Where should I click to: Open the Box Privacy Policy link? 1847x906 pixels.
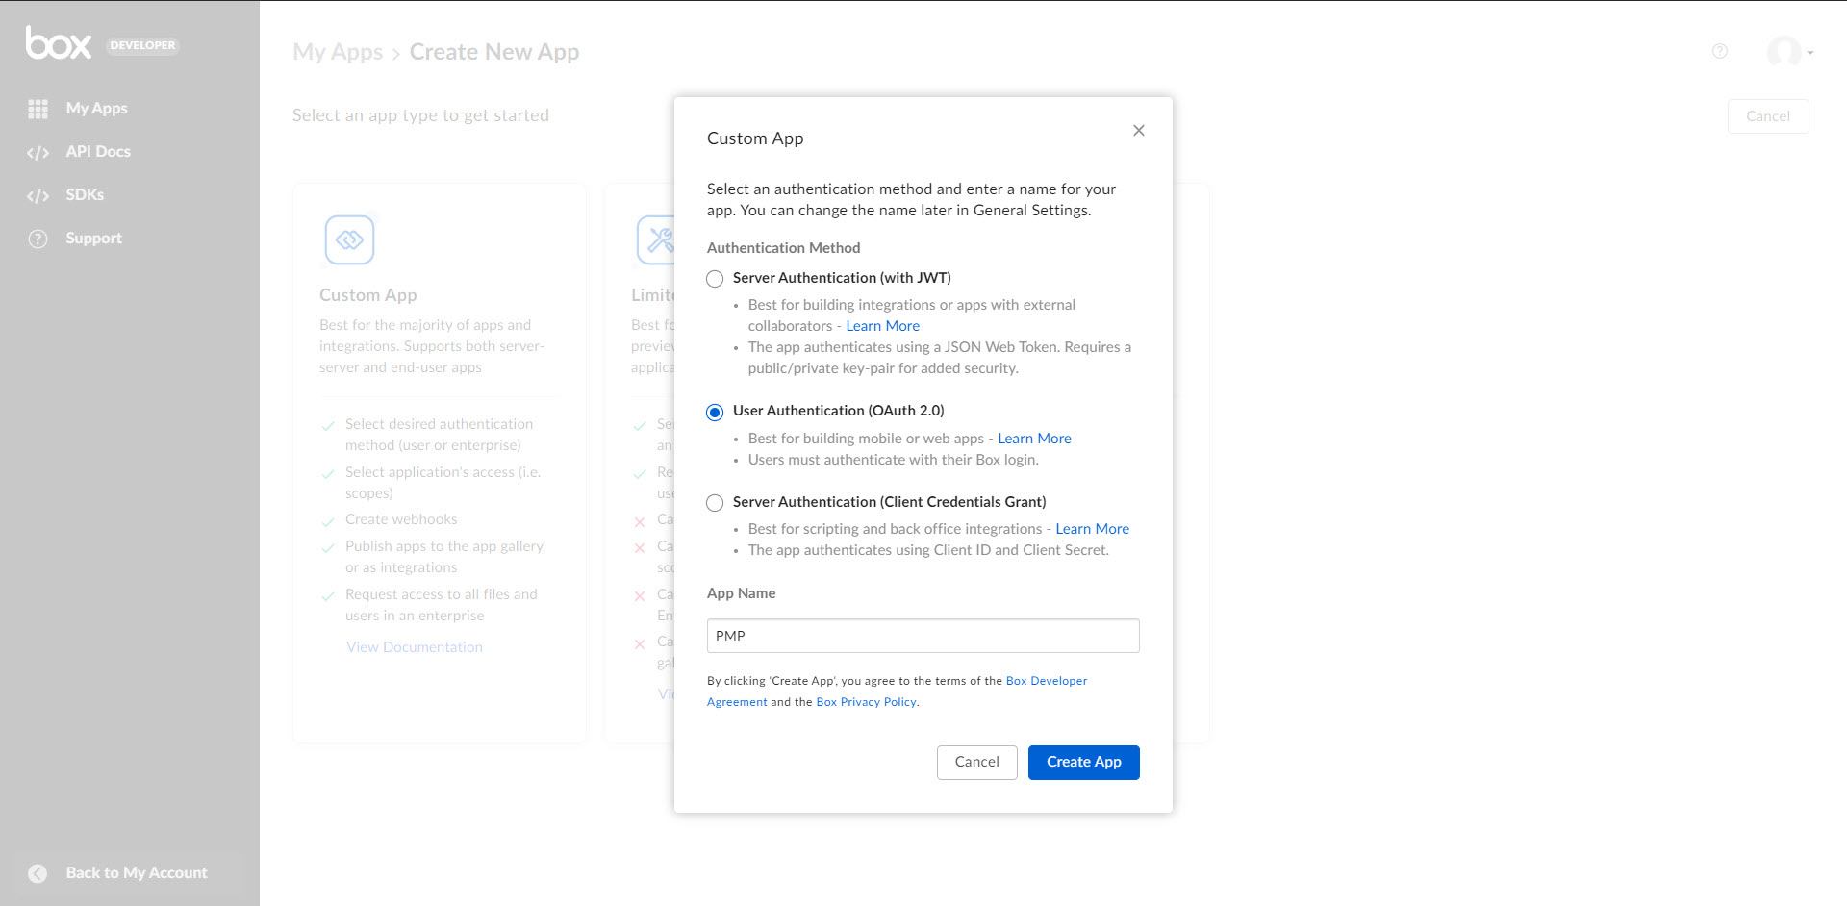(x=866, y=702)
